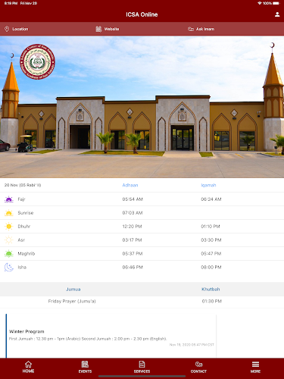Click the Dhuhr sun icon

9,227
